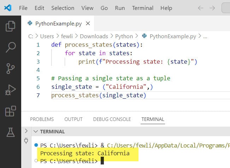The image size is (230, 168).
Task: Select the PythonExample.py editor tab
Action: (x=58, y=23)
